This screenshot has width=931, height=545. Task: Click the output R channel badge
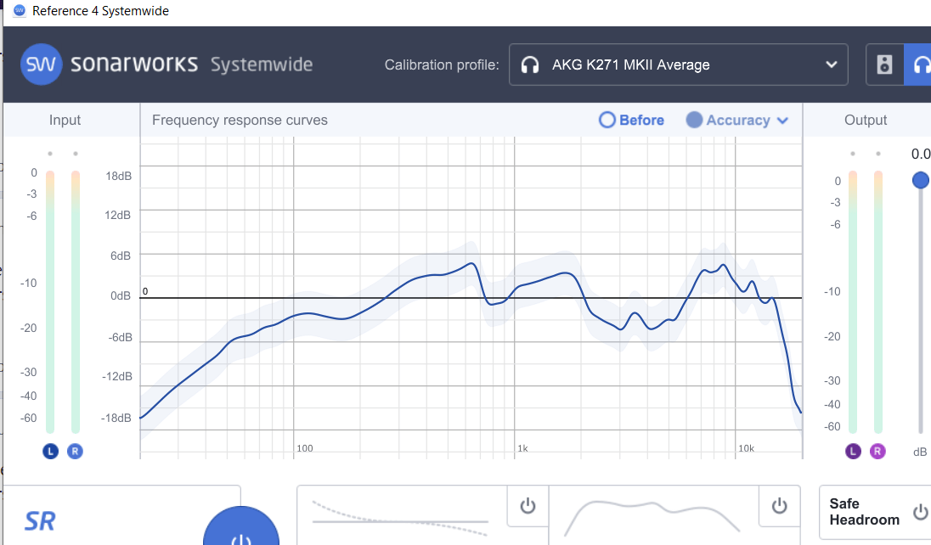coord(877,452)
